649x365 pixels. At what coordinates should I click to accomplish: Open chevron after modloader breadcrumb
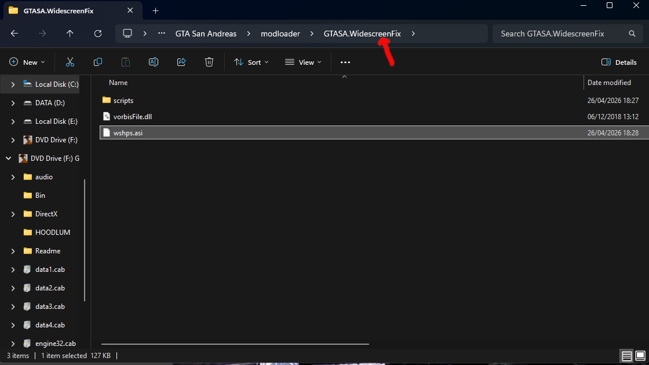click(x=312, y=34)
